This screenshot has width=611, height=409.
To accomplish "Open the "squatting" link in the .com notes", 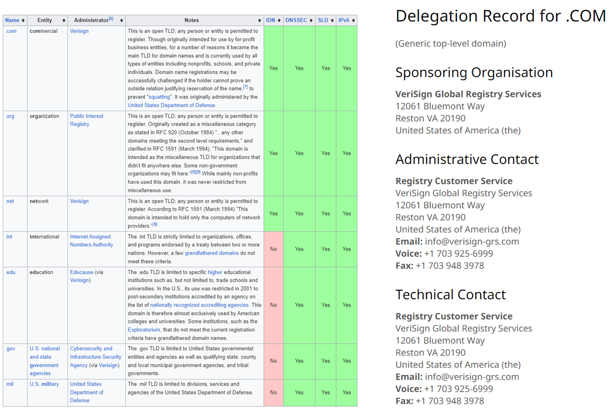I will tap(159, 97).
